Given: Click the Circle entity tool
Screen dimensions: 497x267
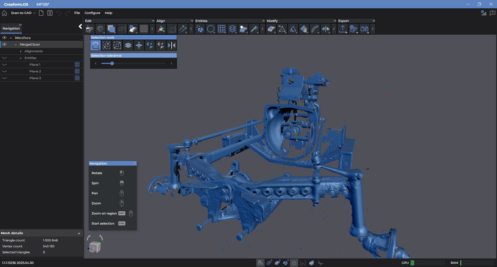Looking at the screenshot, I should [211, 29].
